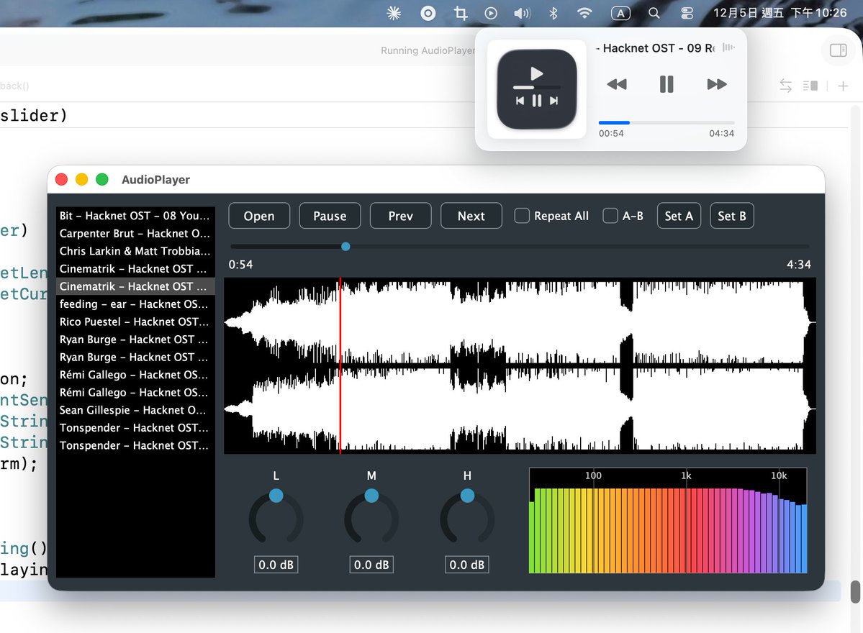Click the Bluetooth icon in menu bar
863x633 pixels.
pos(554,13)
